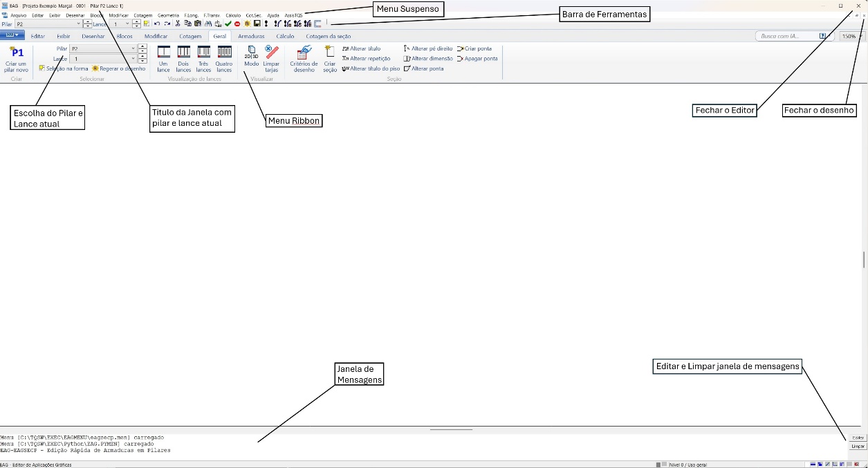868x468 pixels.
Task: Click Editar button in message window
Action: tap(858, 438)
